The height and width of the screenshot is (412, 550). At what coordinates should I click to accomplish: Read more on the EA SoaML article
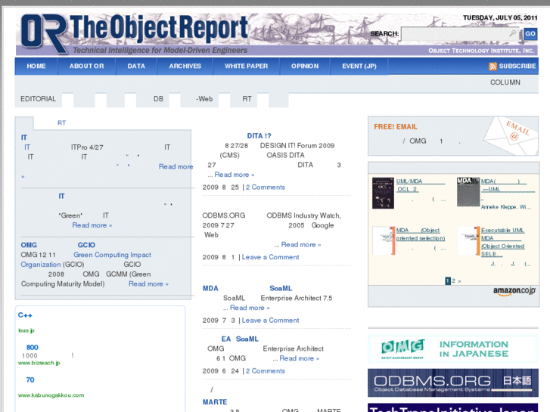299,358
